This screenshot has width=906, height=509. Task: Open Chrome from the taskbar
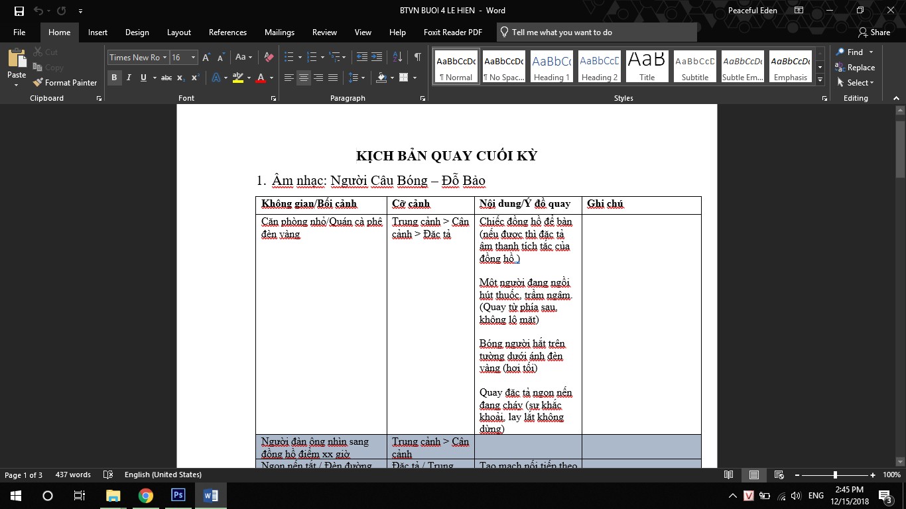pos(146,495)
